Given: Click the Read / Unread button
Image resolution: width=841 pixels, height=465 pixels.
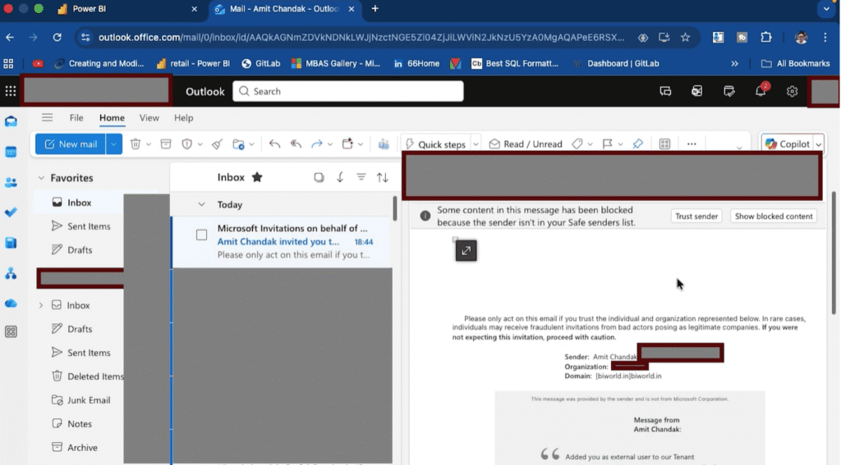Looking at the screenshot, I should pos(526,144).
